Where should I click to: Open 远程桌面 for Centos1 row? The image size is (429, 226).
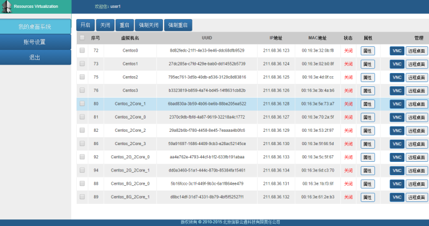pyautogui.click(x=416, y=64)
